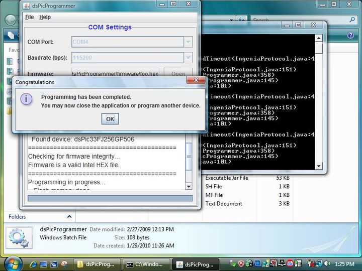Click the volume speaker tray icon

tap(327, 263)
